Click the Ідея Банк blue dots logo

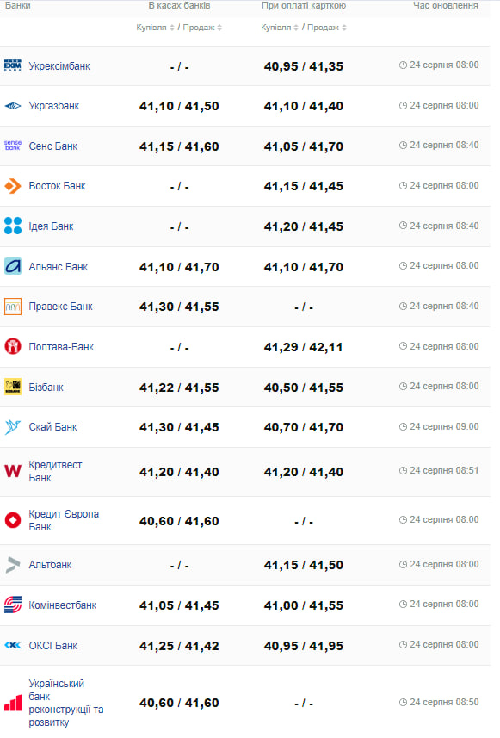pyautogui.click(x=13, y=226)
